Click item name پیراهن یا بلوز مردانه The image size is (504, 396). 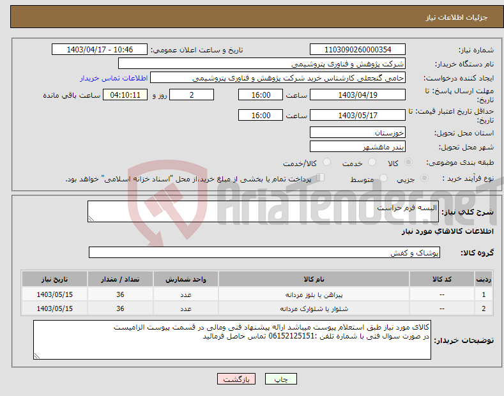click(314, 294)
